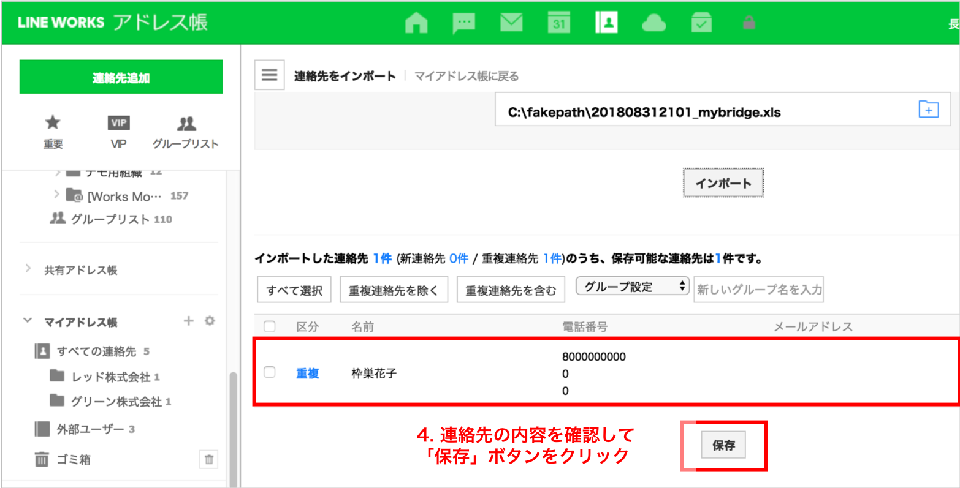
Task: Click the hamburger menu icon
Action: pyautogui.click(x=269, y=75)
